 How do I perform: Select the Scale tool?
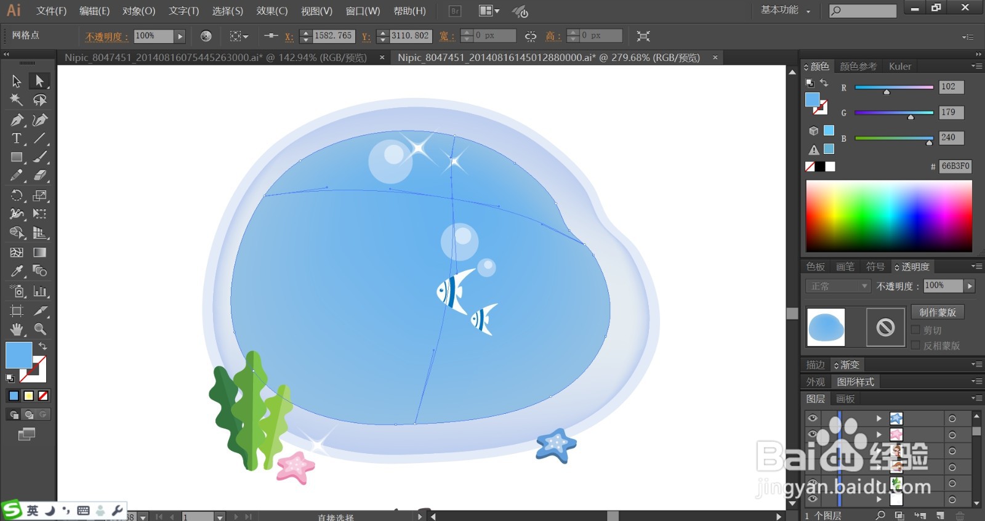click(x=39, y=196)
